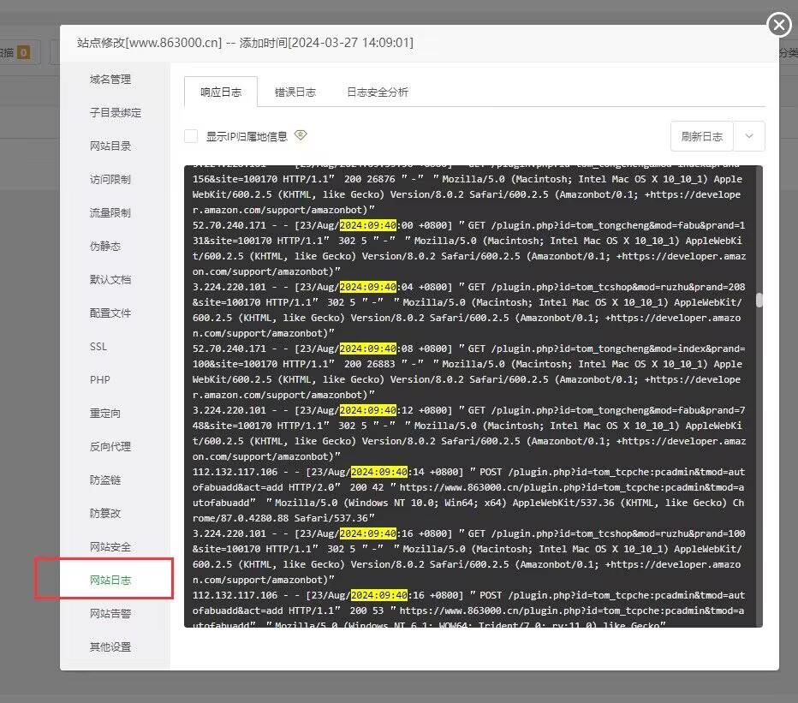Go to 访问限制 settings
798x703 pixels.
click(x=110, y=179)
